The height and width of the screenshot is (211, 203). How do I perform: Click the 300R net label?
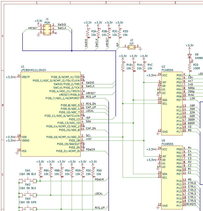pyautogui.click(x=191, y=120)
